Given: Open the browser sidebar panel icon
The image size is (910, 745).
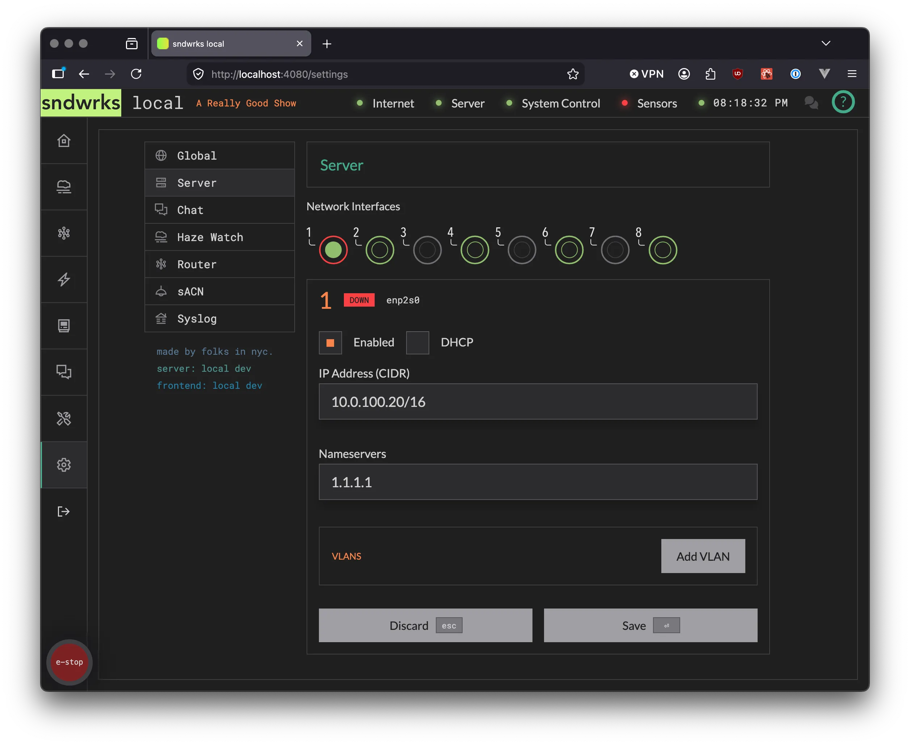Looking at the screenshot, I should [58, 74].
